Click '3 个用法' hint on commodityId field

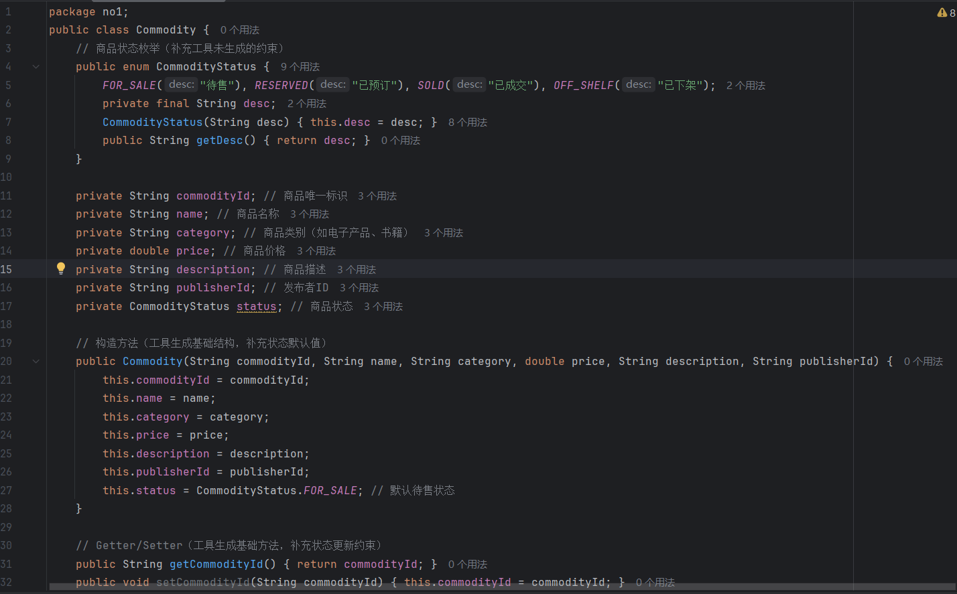point(377,196)
